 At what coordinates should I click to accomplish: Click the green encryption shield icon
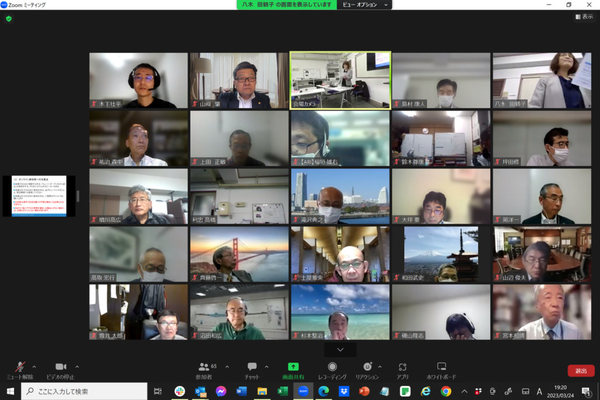[x=9, y=19]
